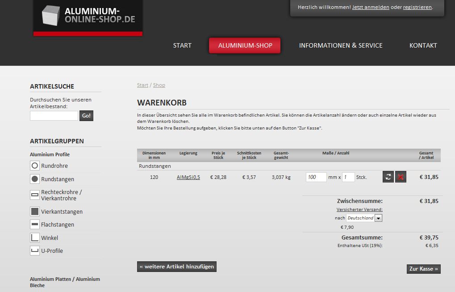The width and height of the screenshot is (455, 292).
Task: Delete the cart item with red X
Action: point(401,177)
